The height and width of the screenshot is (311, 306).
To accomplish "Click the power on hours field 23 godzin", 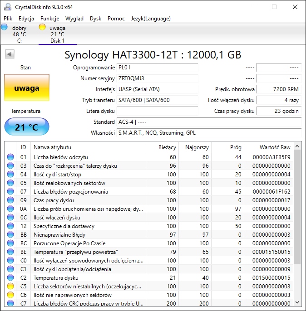I will click(279, 111).
